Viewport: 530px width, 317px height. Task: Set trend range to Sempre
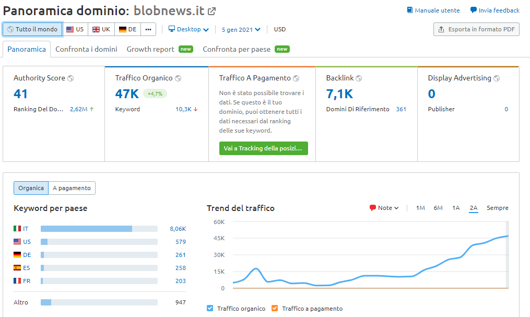pos(497,208)
